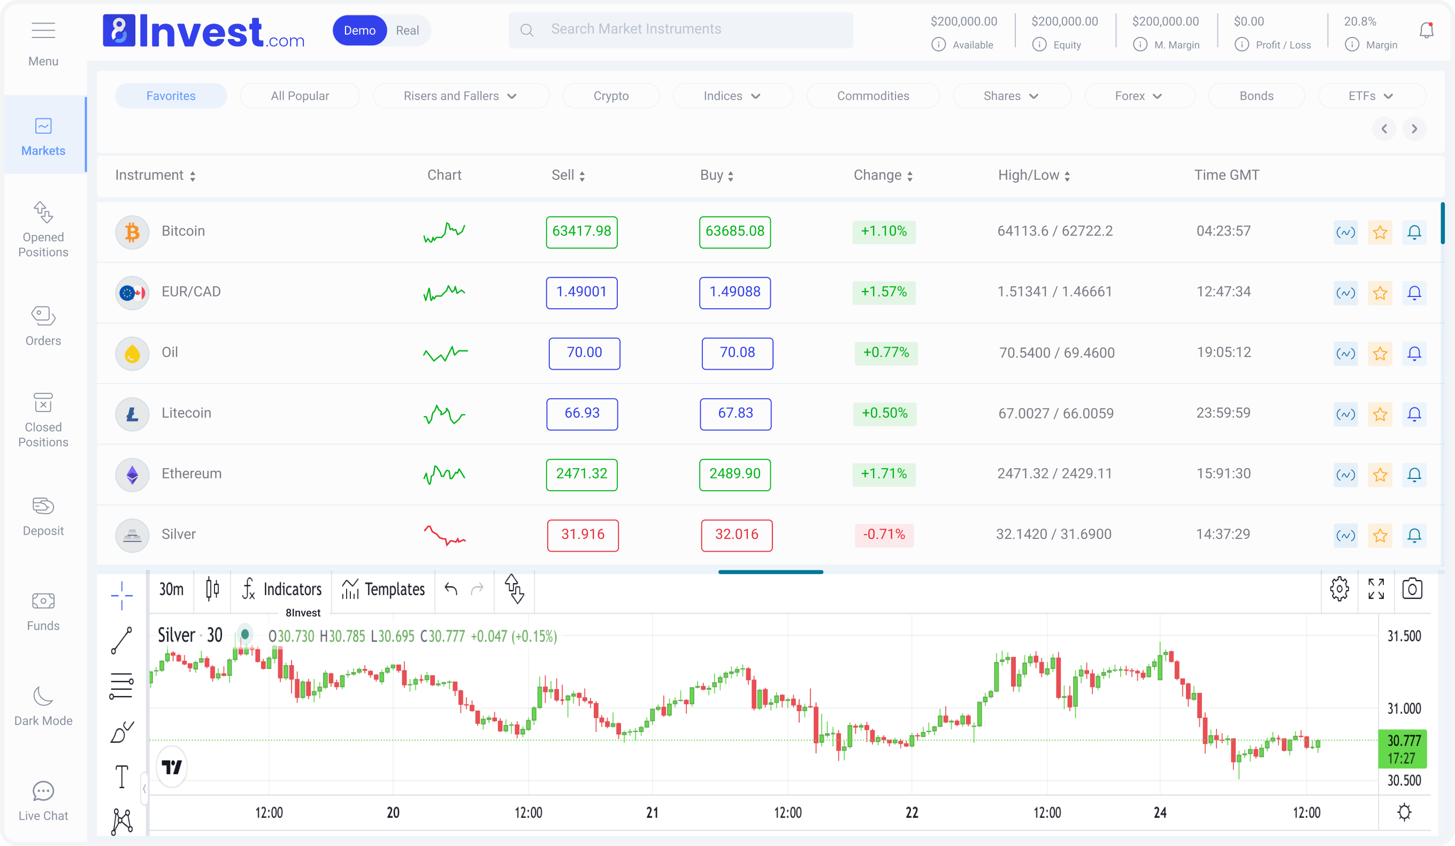The height and width of the screenshot is (846, 1455).
Task: Click the Sell price for Ethereum
Action: coord(581,475)
